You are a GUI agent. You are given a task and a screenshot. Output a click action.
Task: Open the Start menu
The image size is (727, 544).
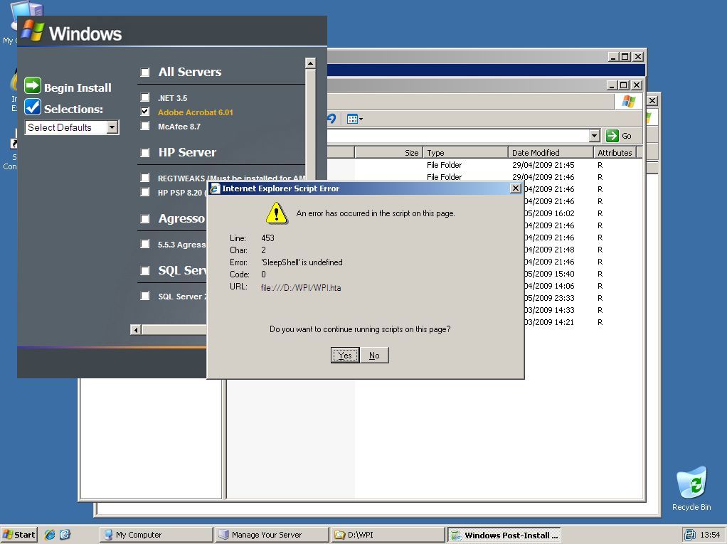coord(19,535)
